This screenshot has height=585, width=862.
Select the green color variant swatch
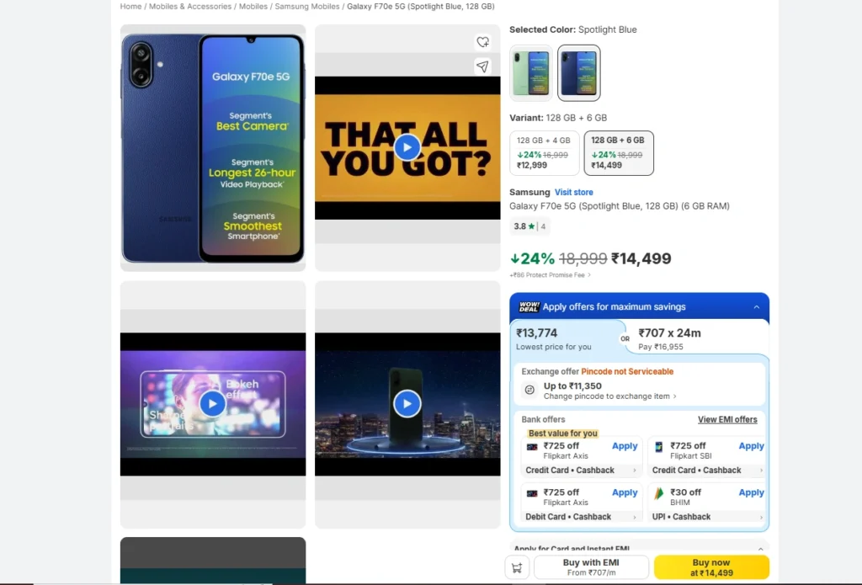pyautogui.click(x=530, y=73)
